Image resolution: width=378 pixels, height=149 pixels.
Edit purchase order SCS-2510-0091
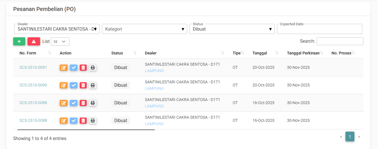(x=64, y=68)
